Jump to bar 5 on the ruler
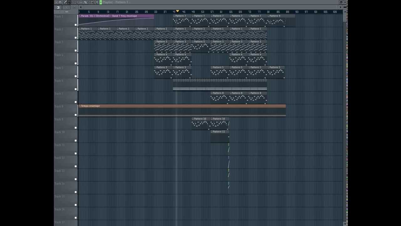 [x=89, y=12]
